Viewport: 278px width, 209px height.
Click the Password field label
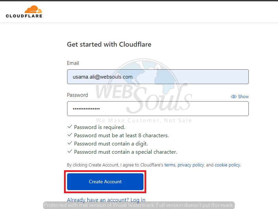pos(77,95)
